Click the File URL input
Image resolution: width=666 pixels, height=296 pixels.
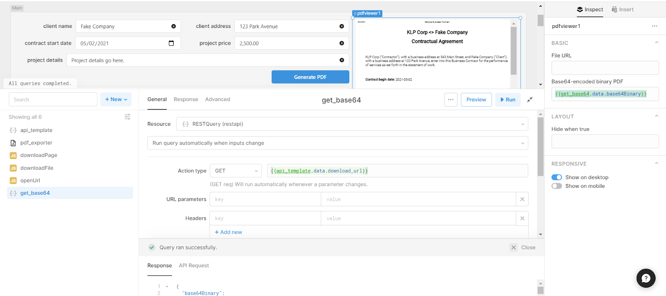pos(605,68)
